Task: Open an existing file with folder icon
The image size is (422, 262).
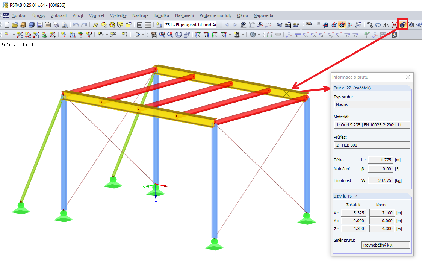Action: pos(15,25)
